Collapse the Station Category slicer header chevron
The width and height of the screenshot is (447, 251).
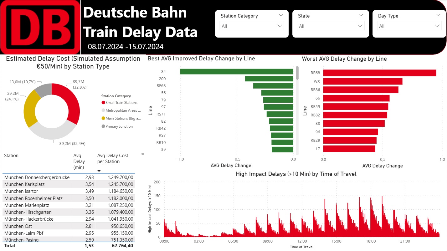point(280,15)
